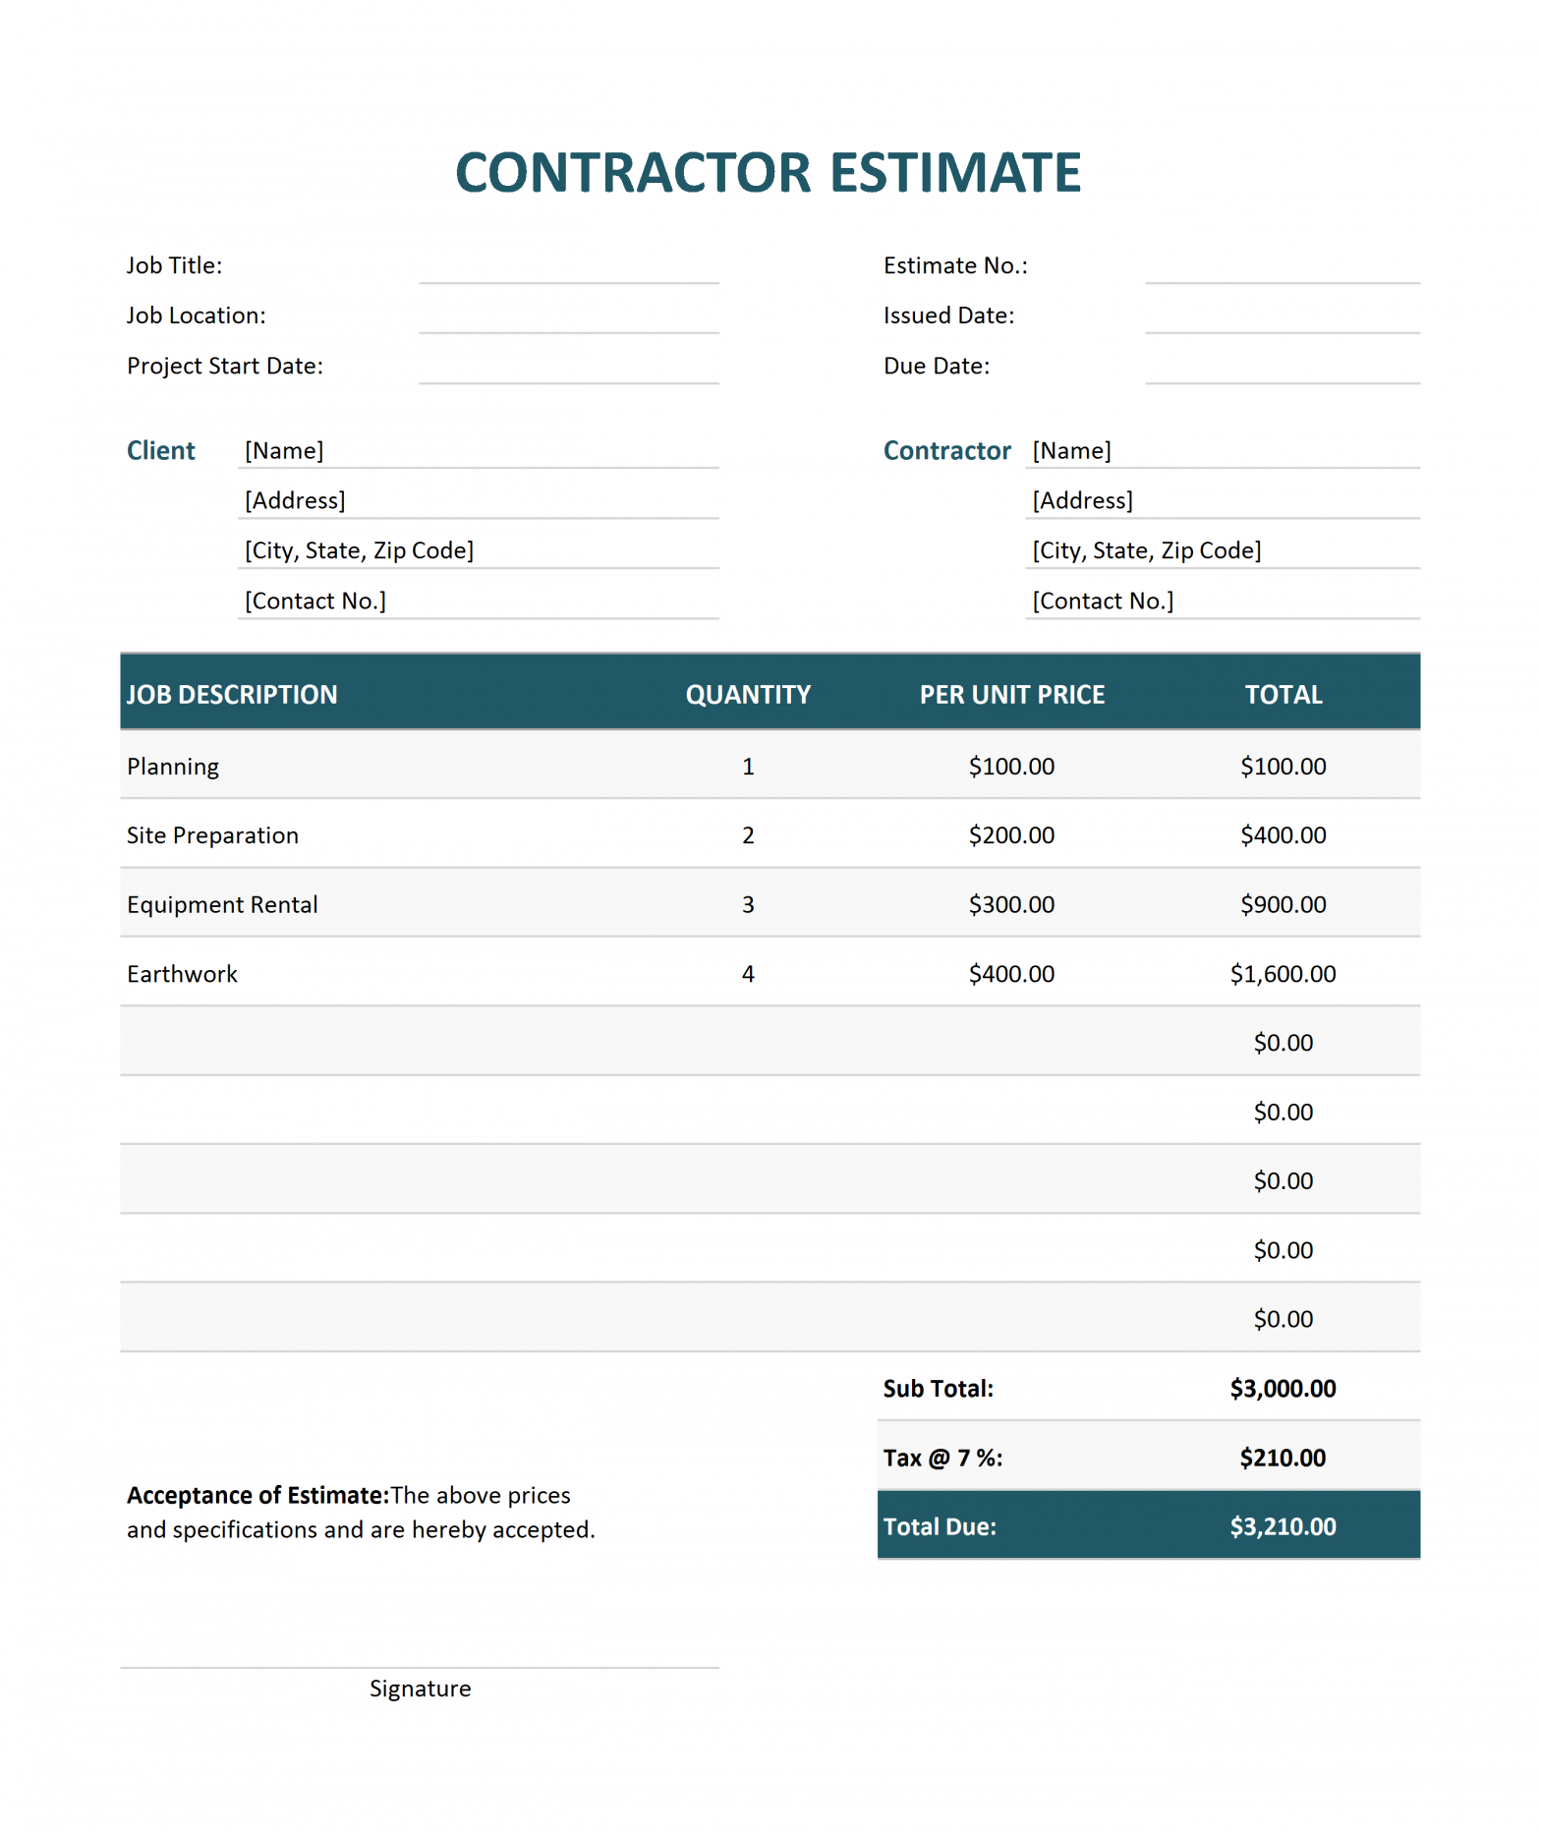Click the Earthwork total $1,600.00 cell
Image resolution: width=1541 pixels, height=1833 pixels.
[1283, 974]
